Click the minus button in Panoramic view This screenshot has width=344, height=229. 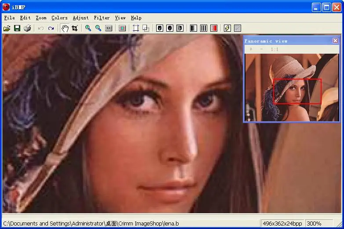coord(261,49)
